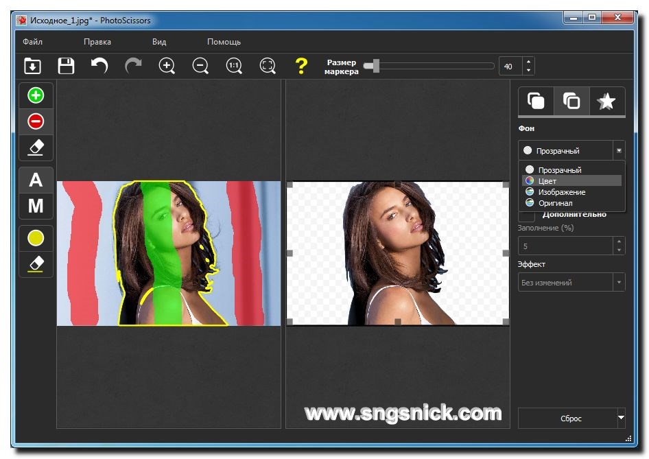Increase marker size with up arrow
649x459 pixels.
(x=528, y=62)
